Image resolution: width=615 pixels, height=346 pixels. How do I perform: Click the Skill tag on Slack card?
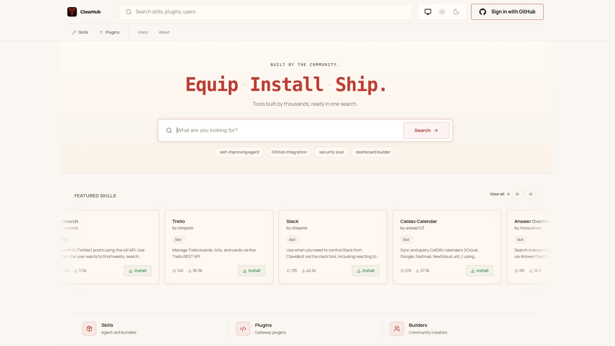pyautogui.click(x=292, y=240)
